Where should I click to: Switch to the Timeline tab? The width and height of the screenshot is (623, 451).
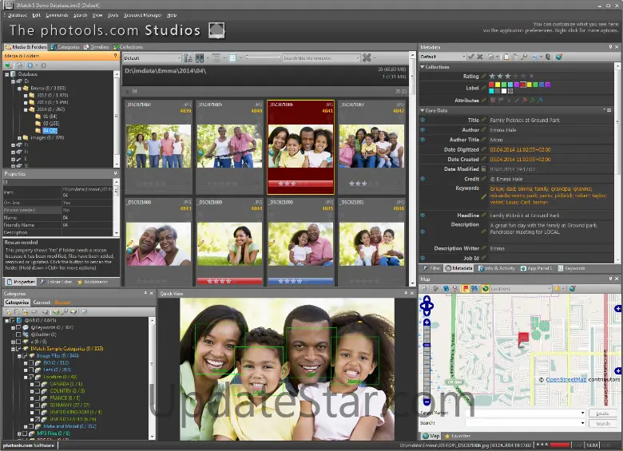pyautogui.click(x=99, y=47)
